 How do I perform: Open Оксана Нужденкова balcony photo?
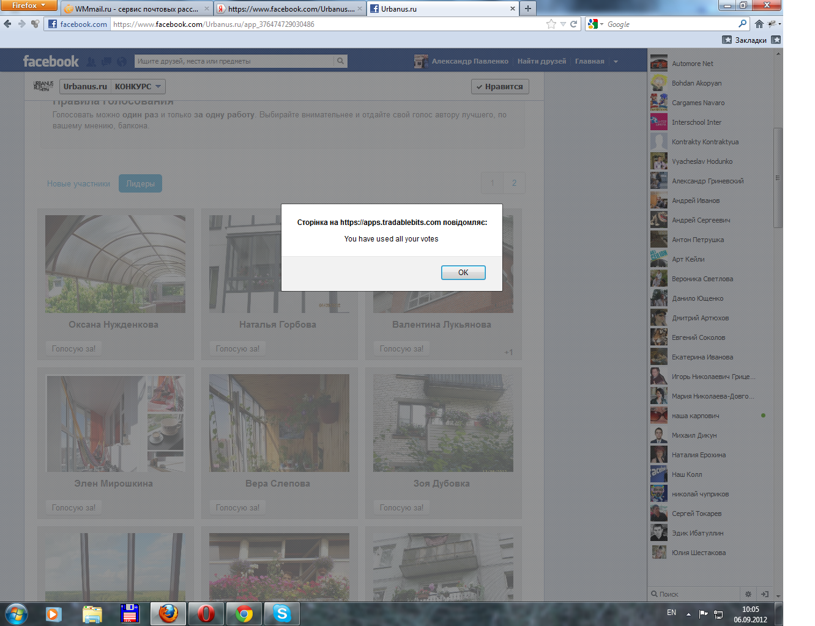coord(115,264)
